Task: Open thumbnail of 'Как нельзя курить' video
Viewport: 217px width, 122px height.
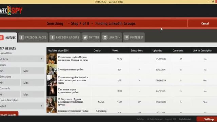Action: click(x=52, y=91)
